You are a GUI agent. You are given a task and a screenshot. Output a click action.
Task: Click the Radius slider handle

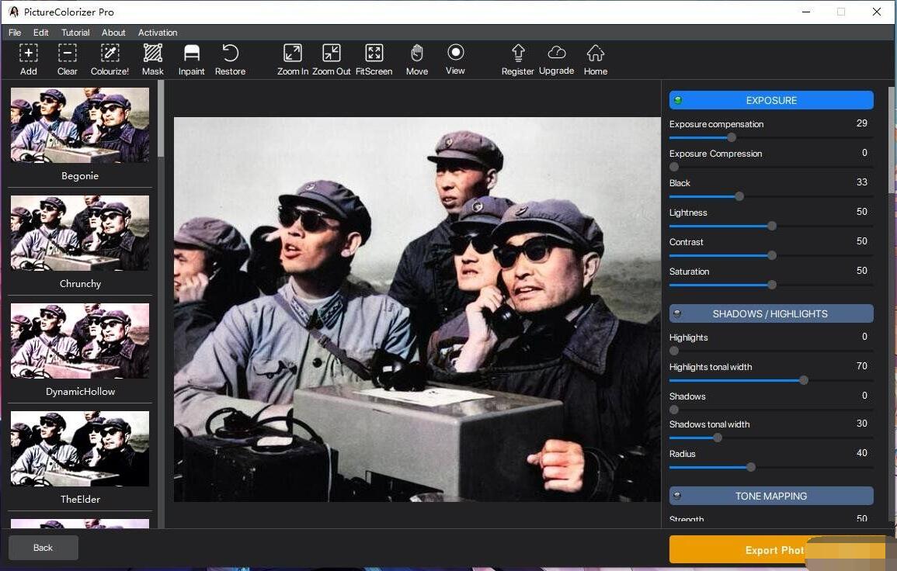[751, 468]
